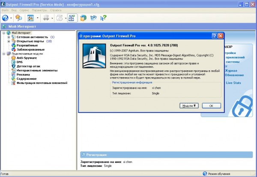Collapse the Подключаемые модули tree node
Screen dimensions: 257x177
coord(4,54)
